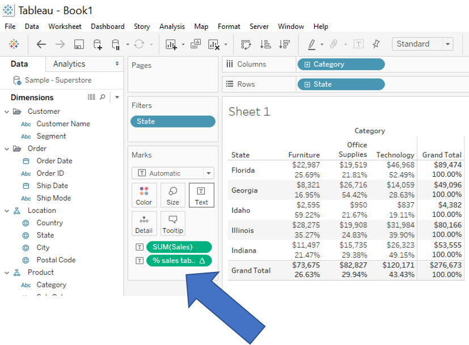Open the Text marks card
This screenshot has height=345, width=469.
pyautogui.click(x=201, y=195)
